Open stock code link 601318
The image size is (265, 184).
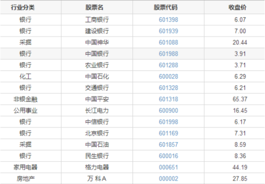point(168,99)
